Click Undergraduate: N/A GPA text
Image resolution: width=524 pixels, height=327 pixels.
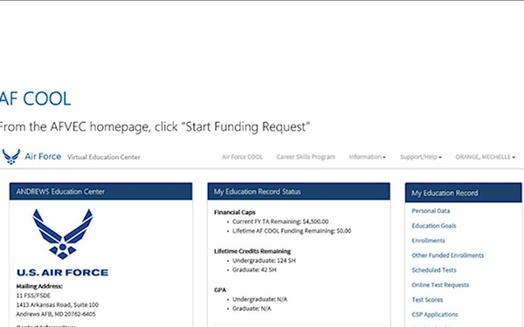(x=259, y=299)
